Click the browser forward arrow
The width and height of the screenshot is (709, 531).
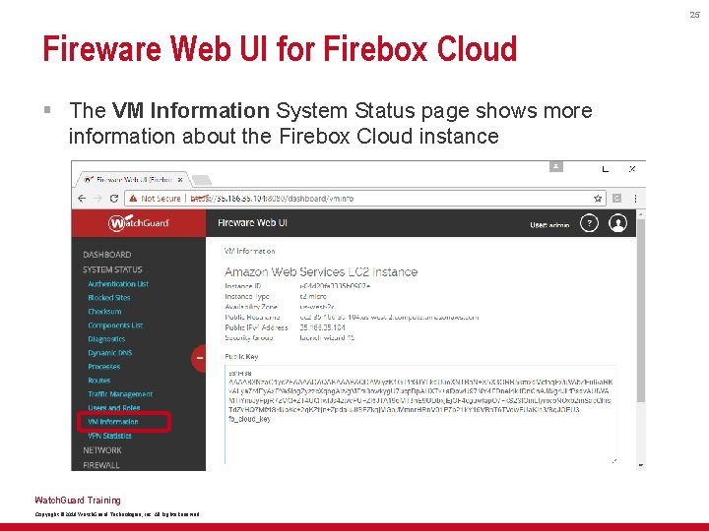point(97,199)
